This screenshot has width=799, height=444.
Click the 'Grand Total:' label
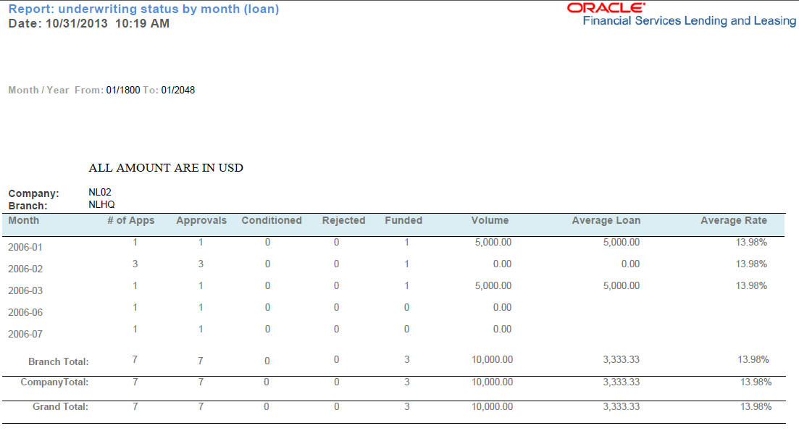[60, 407]
